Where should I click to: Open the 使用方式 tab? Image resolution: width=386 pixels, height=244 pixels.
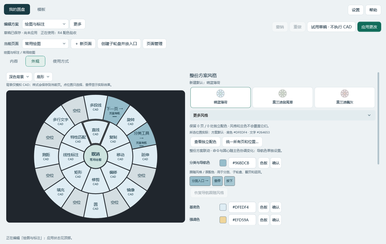point(61,61)
